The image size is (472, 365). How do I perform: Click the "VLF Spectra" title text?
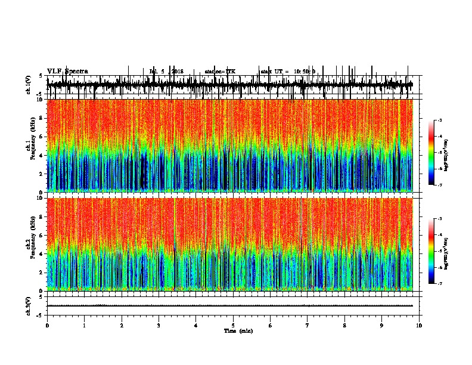coord(68,72)
